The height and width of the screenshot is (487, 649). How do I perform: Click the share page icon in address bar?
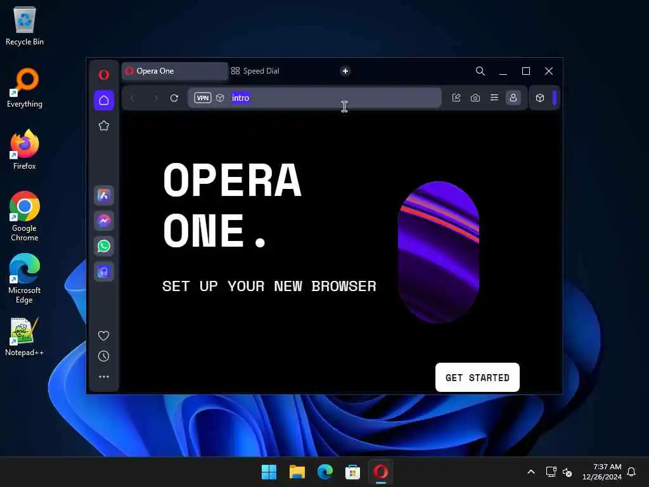click(456, 98)
